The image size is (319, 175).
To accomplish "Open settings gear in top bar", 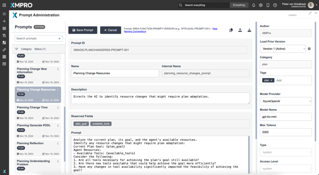I will (x=261, y=5).
